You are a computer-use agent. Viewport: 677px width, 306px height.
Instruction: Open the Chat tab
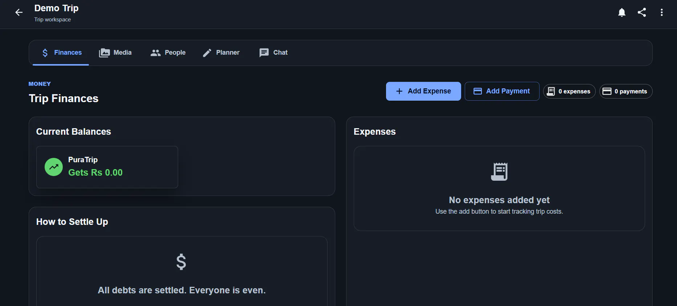tap(274, 53)
